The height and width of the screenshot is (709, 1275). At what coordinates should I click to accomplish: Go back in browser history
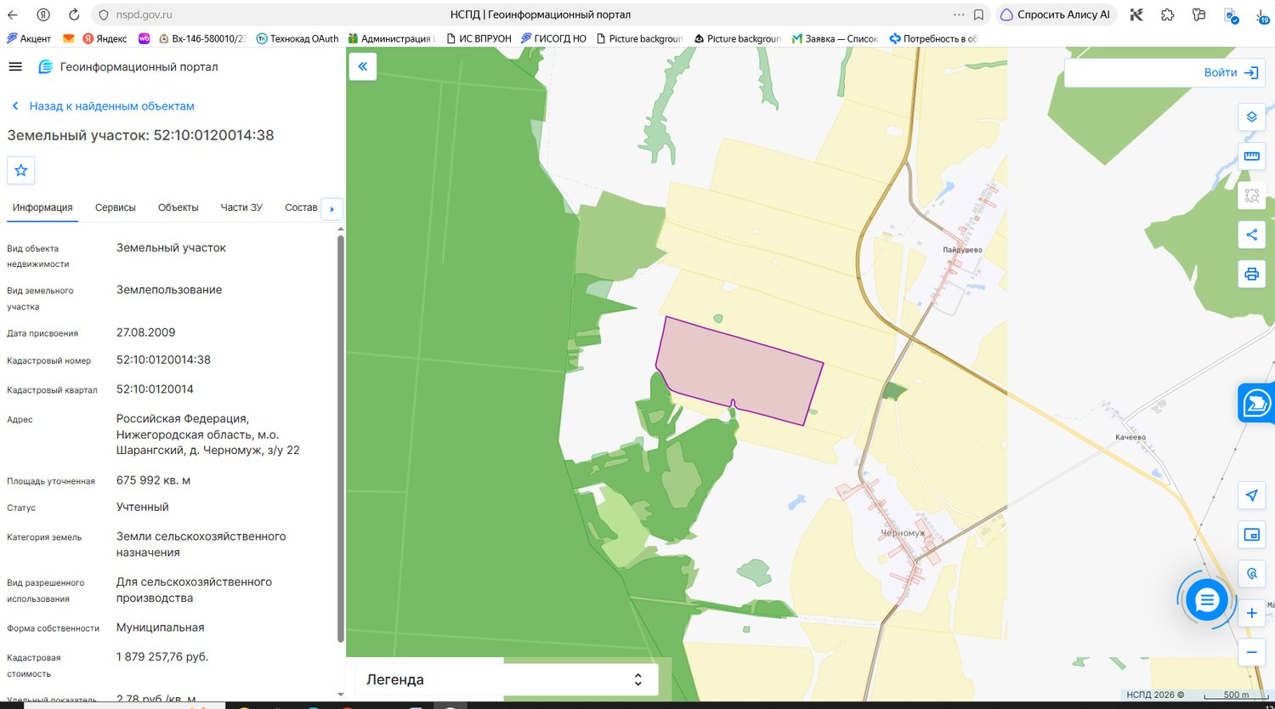point(13,14)
